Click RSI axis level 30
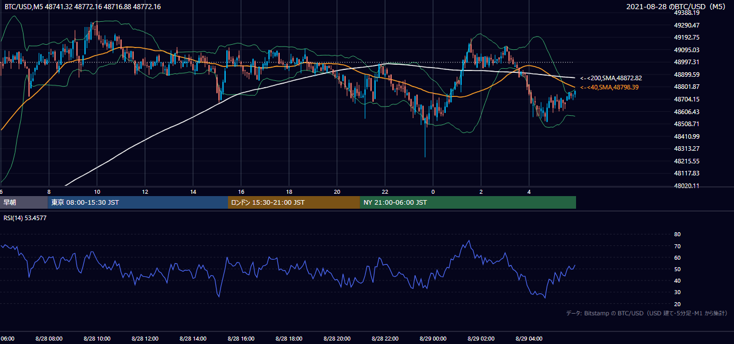The width and height of the screenshot is (734, 344). 677,292
